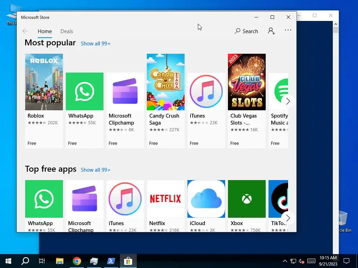This screenshot has height=268, width=358.
Task: Click the network status tray icon
Action: pyautogui.click(x=293, y=261)
